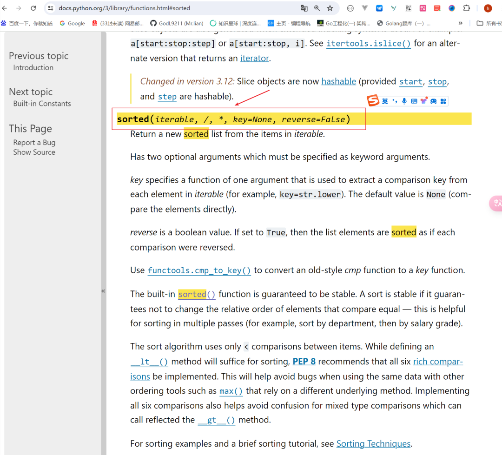
Task: Toggle Sogou English/Chinese mode (英)
Action: [x=385, y=101]
